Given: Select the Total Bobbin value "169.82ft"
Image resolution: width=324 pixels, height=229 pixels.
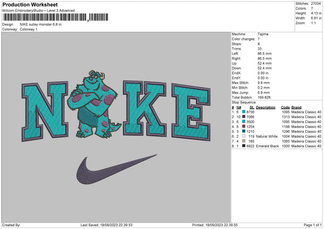Looking at the screenshot, I should click(264, 97).
